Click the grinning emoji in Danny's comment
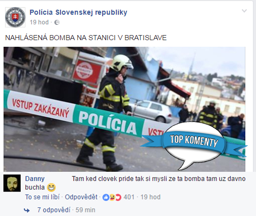Viewport: 256px width, 216px height. [x=51, y=188]
